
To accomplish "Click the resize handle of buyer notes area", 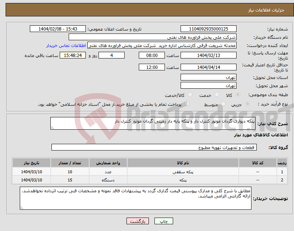I will [x=22, y=208].
